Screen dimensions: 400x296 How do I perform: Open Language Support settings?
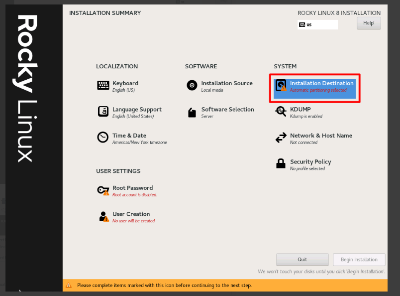point(137,110)
